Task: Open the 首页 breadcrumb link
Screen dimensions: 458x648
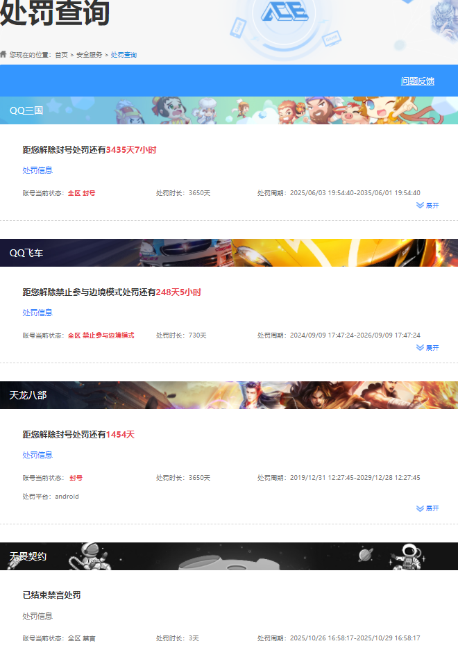Action: pos(62,55)
